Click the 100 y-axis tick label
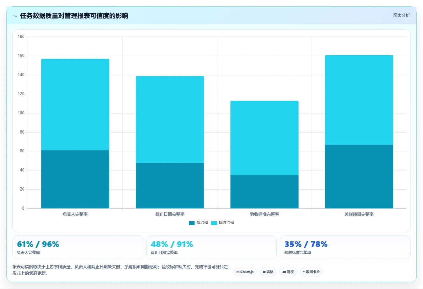 21,113
